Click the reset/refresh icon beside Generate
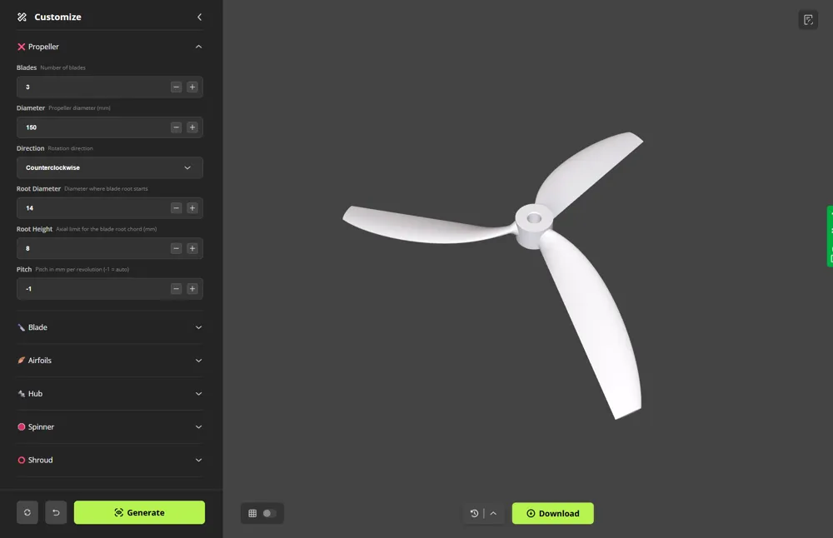Image resolution: width=833 pixels, height=538 pixels. (27, 512)
